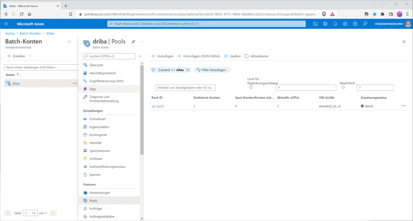Close the driba Pools blade
The height and width of the screenshot is (221, 413).
(x=404, y=42)
